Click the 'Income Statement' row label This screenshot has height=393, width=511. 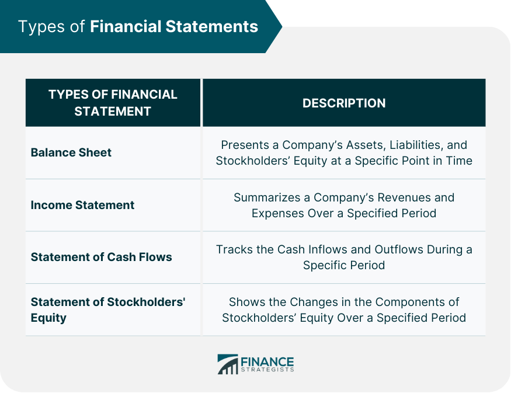click(x=82, y=205)
